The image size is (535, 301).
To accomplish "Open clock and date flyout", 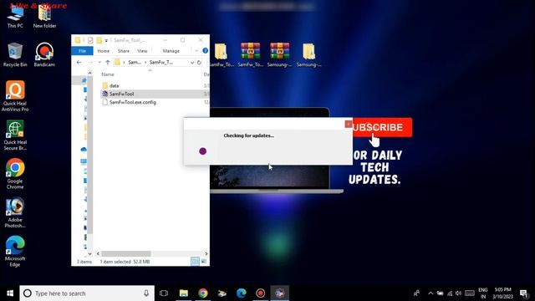I will [x=503, y=293].
